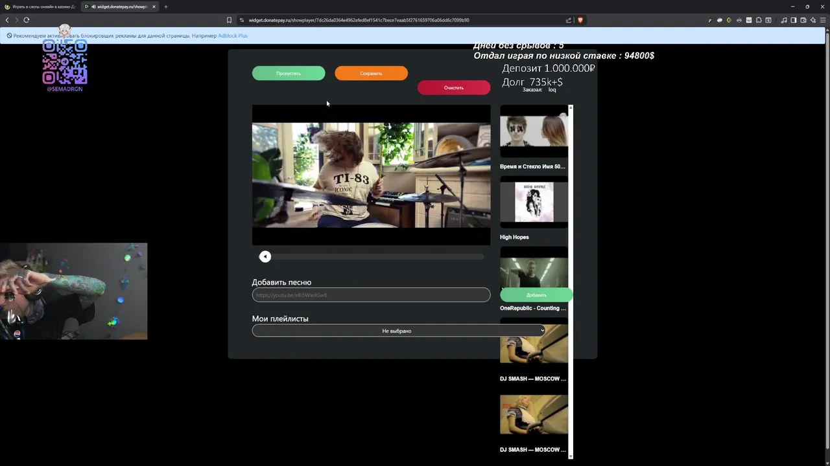Select the High Hopes album thumbnail

pyautogui.click(x=534, y=202)
